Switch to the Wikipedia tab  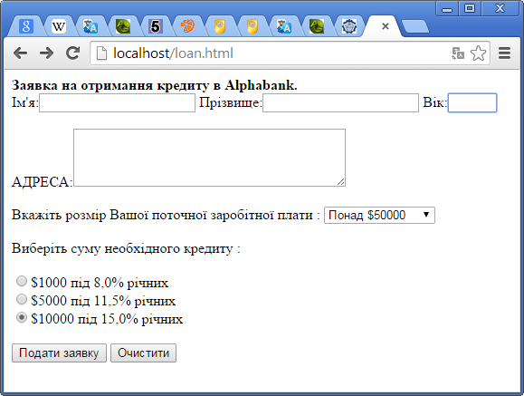pos(59,26)
